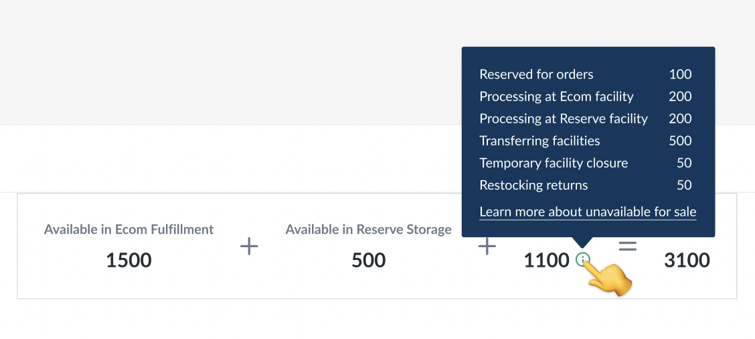Click Transferring facilities tooltip entry
The height and width of the screenshot is (339, 755).
point(586,141)
